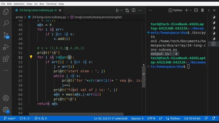The image size is (219, 123).
Task: Split the terminal panel
Action: click(196, 10)
